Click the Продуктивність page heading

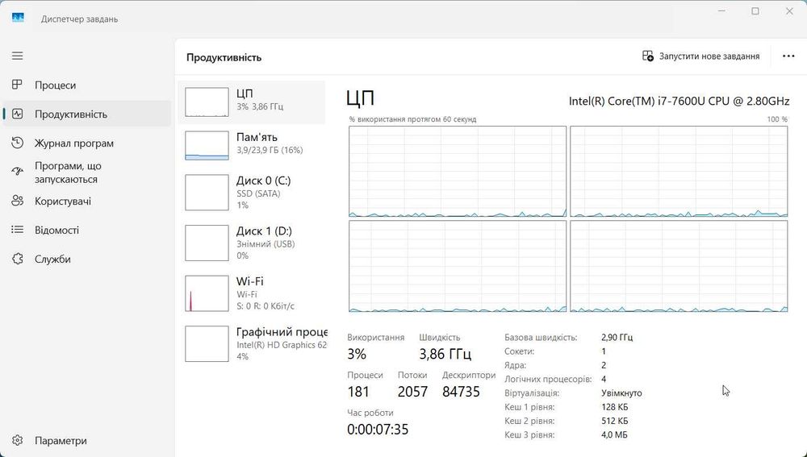coord(224,57)
